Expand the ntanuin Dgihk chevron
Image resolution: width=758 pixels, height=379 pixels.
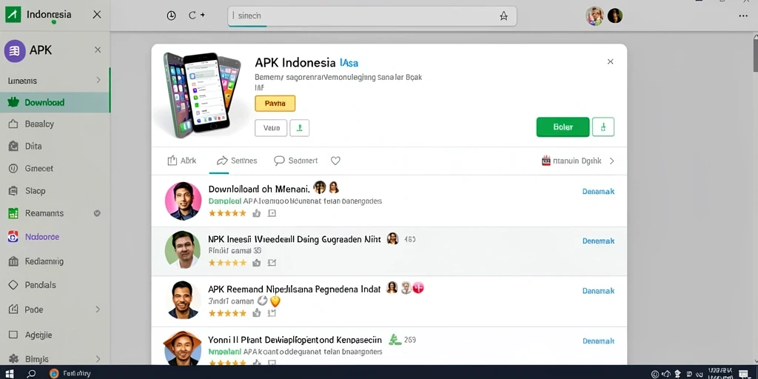point(611,161)
